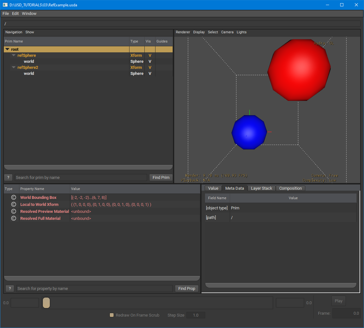Click the icon beside Local to World Xform
Viewport: 364px width, 328px height.
pyautogui.click(x=13, y=204)
